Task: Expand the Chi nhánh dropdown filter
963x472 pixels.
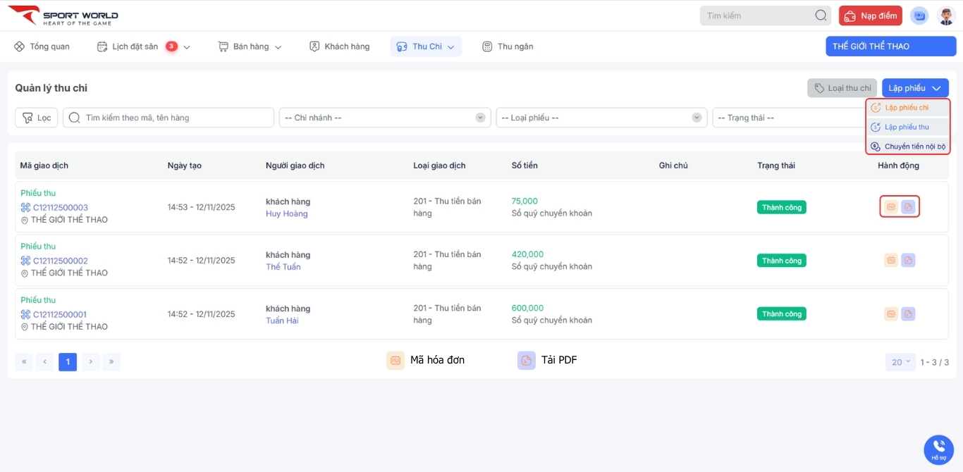Action: coord(384,118)
